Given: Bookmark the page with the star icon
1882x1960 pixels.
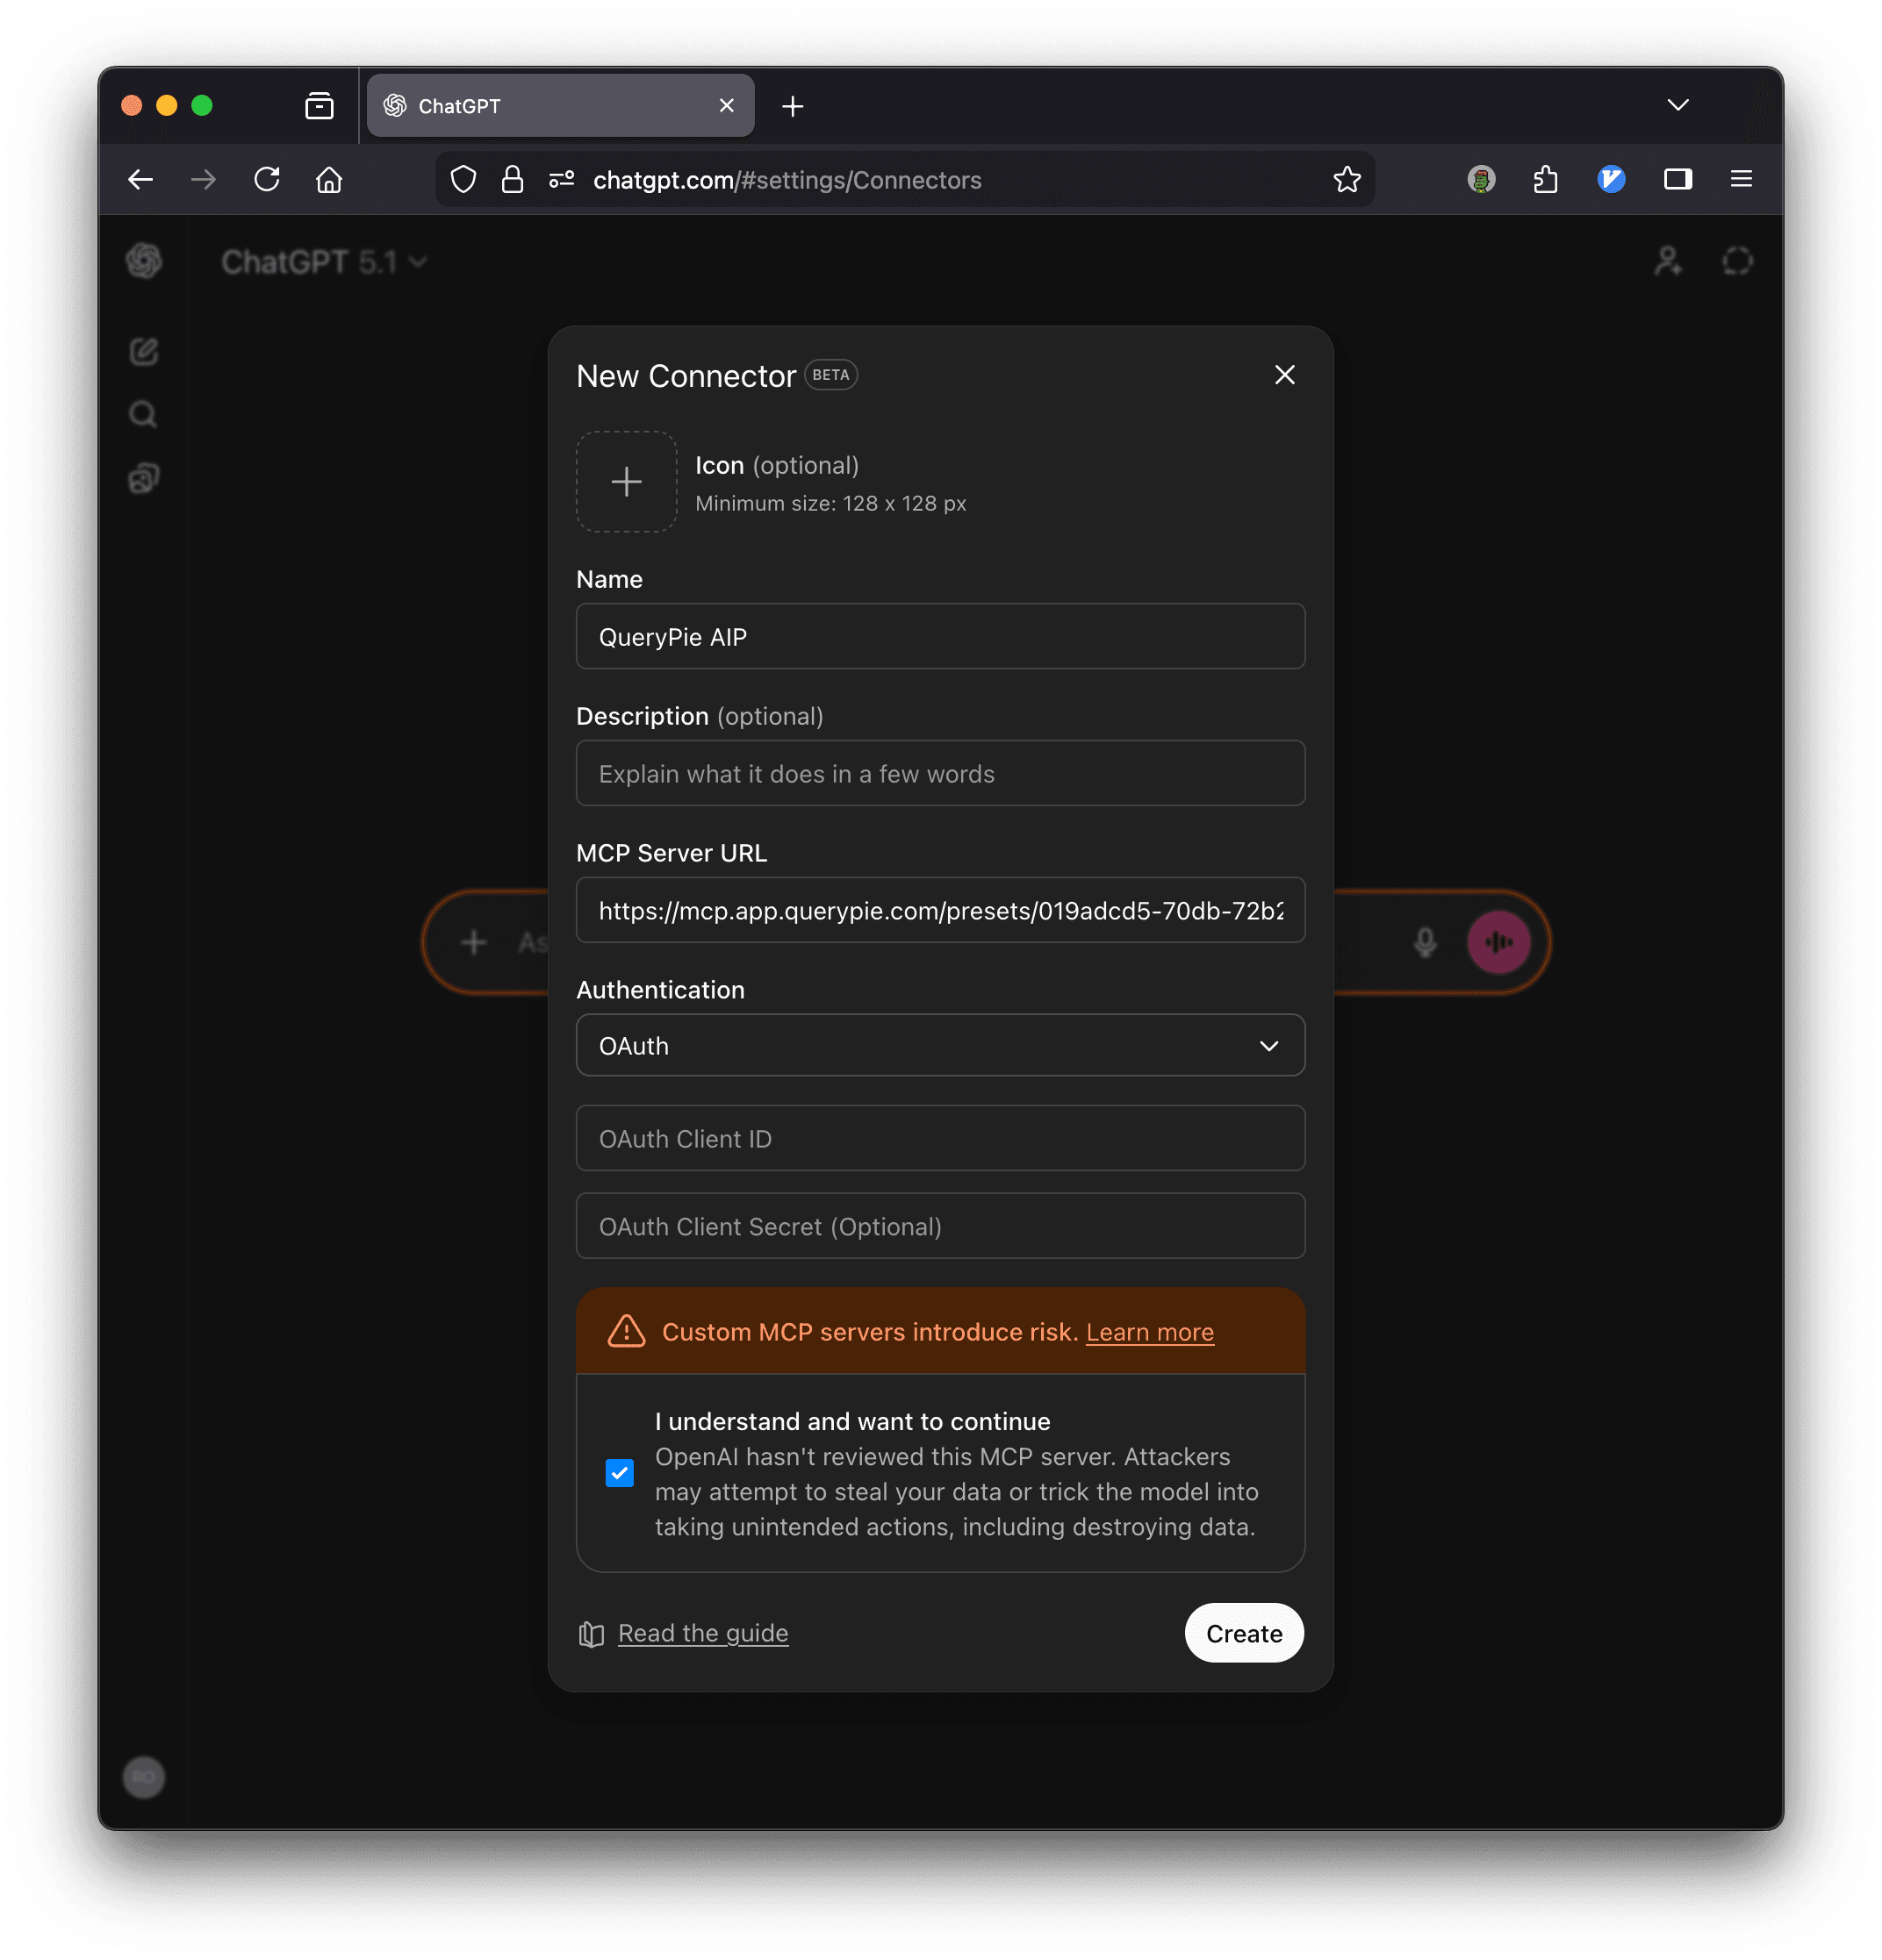Looking at the screenshot, I should (x=1347, y=180).
